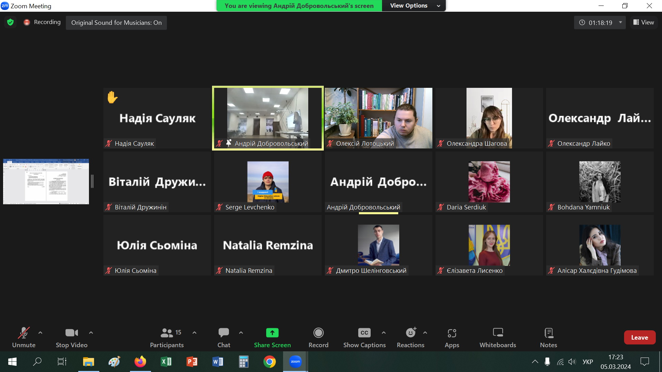Stop the camera video
The width and height of the screenshot is (662, 372).
pyautogui.click(x=71, y=337)
